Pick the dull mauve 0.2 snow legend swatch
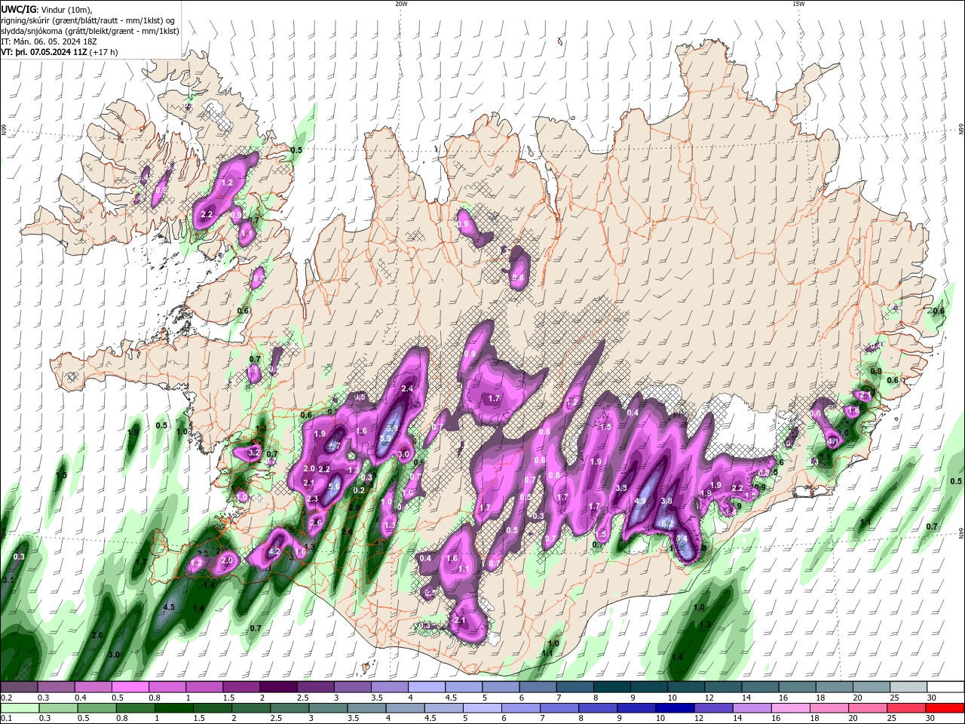 point(19,686)
